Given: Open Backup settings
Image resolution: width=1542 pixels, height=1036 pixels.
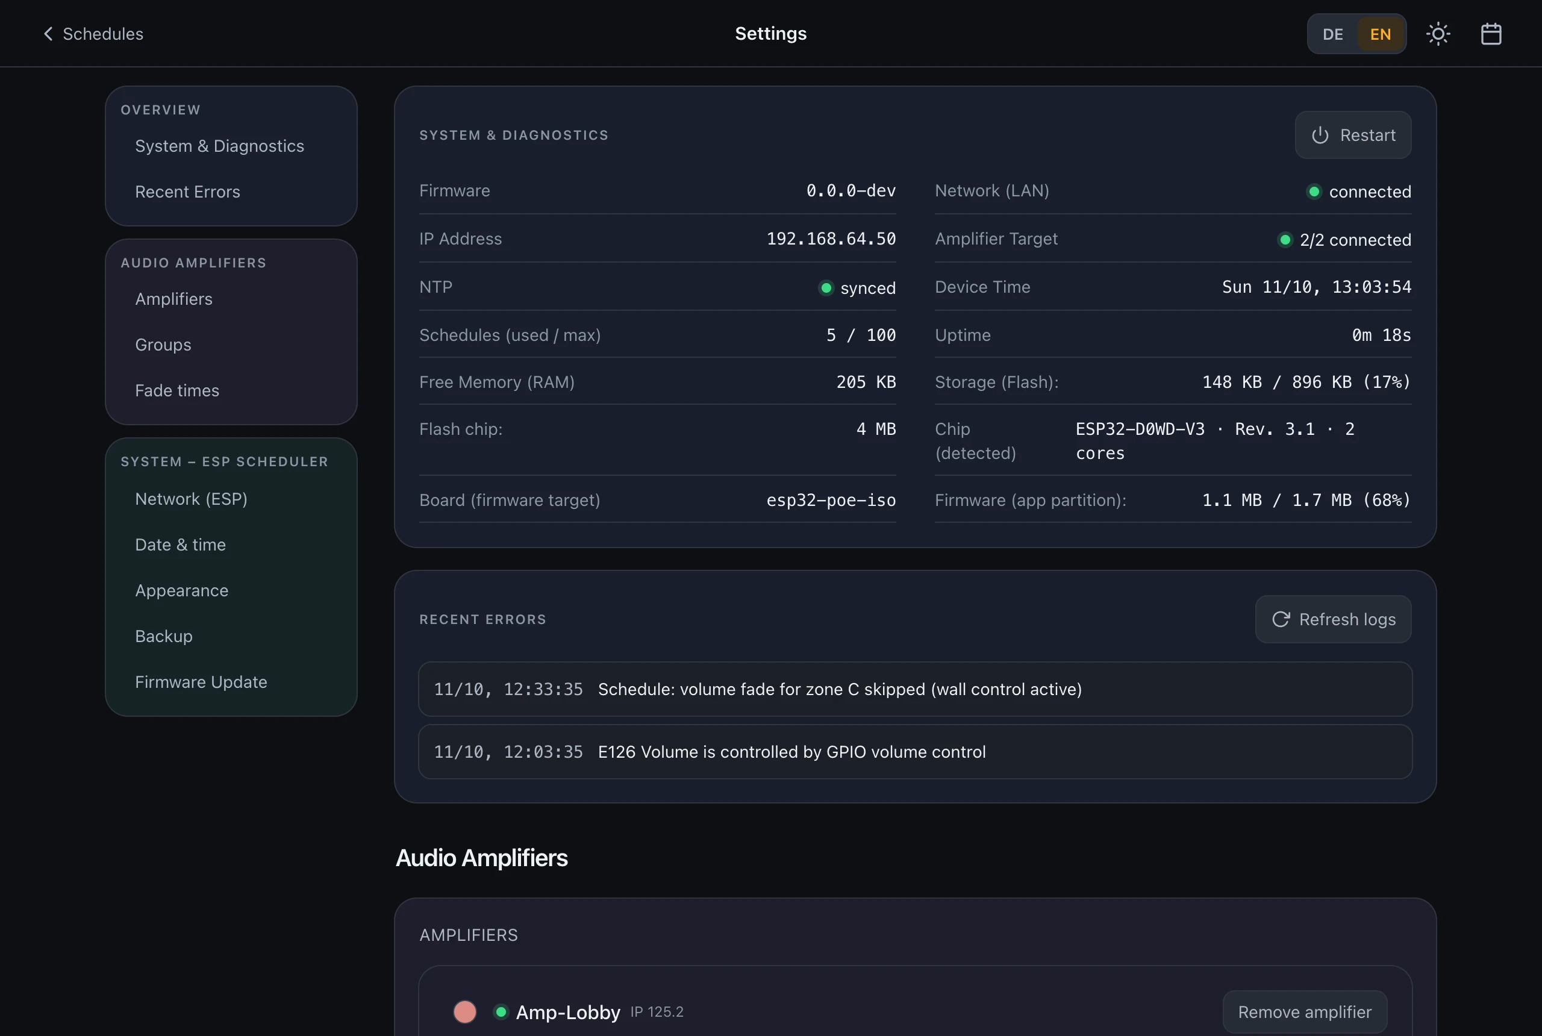Looking at the screenshot, I should tap(164, 636).
